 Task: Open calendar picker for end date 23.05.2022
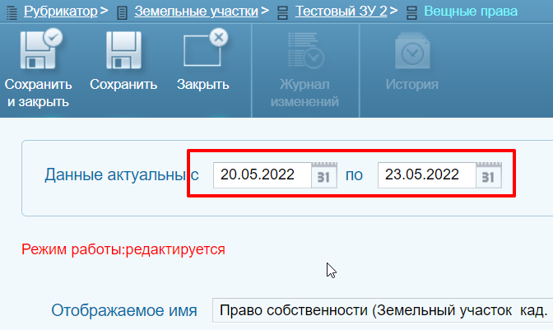489,175
